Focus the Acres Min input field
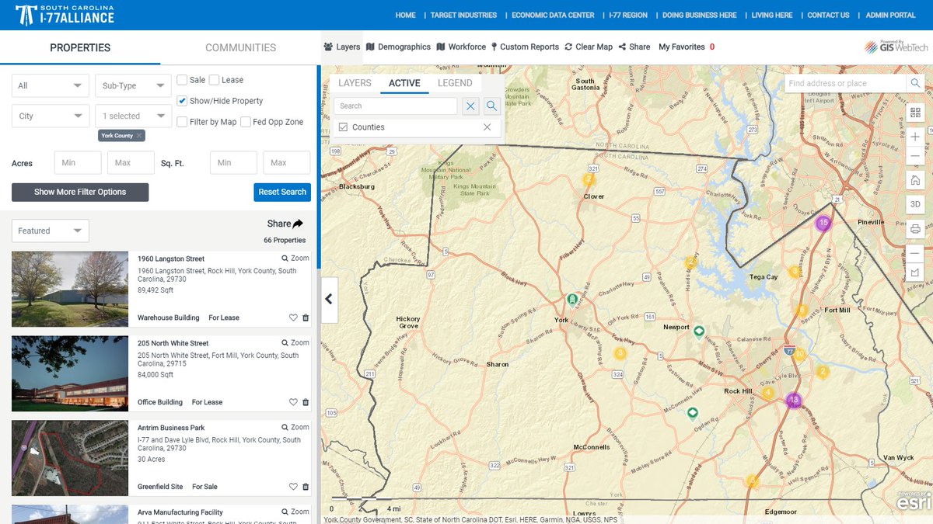This screenshot has height=524, width=933. point(78,163)
